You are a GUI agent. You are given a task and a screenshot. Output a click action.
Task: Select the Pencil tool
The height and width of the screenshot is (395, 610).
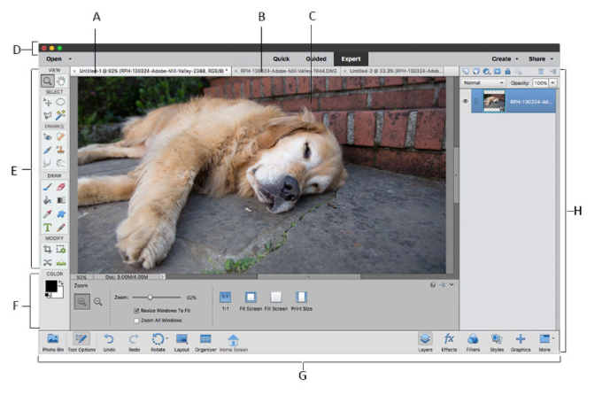tap(61, 228)
